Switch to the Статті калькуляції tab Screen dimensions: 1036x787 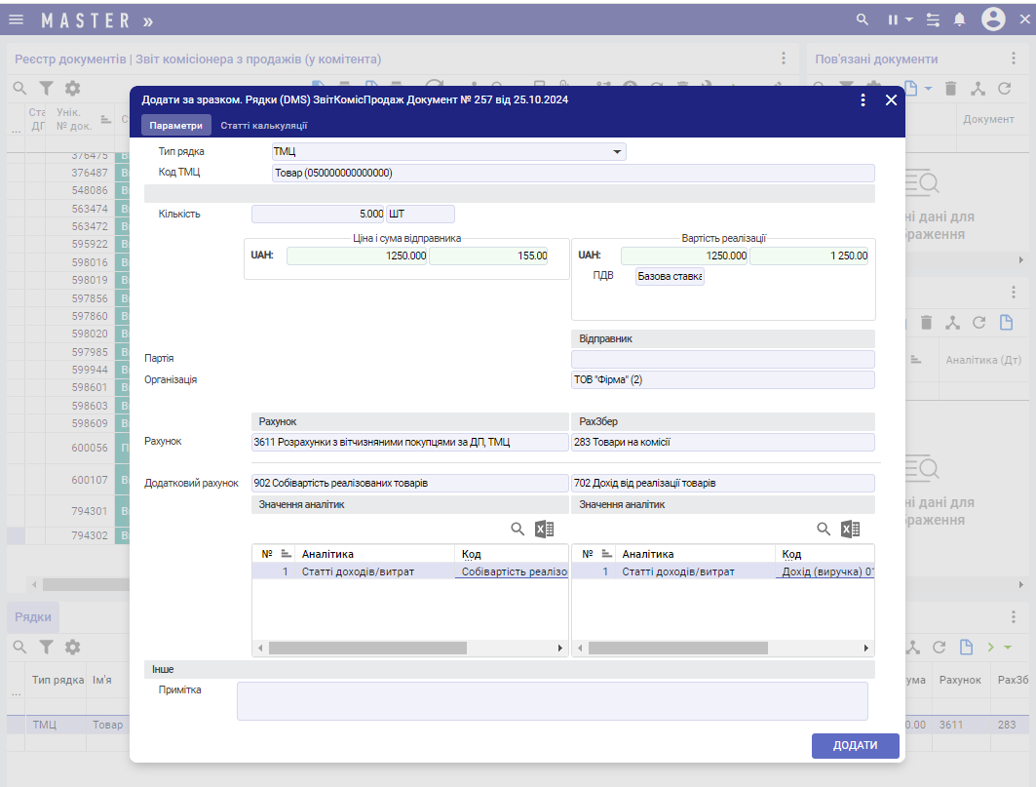tap(264, 125)
